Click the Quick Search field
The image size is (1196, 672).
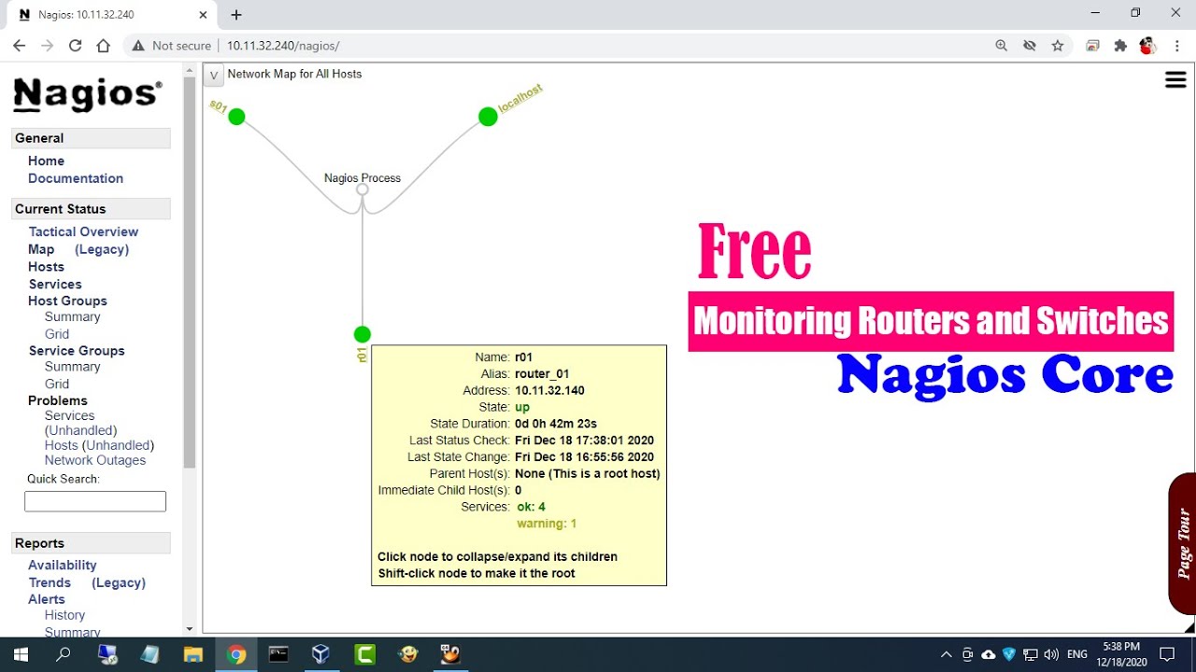click(x=95, y=501)
